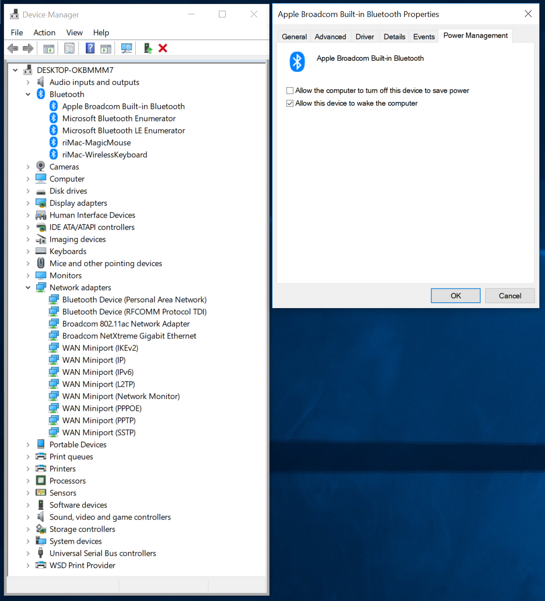
Task: Collapse the DESKTOP-OKBMMM7 root node
Action: point(15,70)
